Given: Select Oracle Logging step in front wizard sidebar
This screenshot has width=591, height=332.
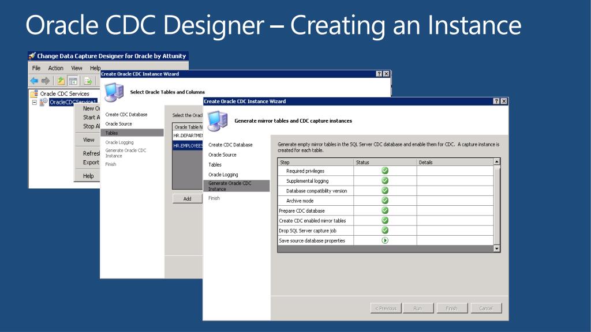Looking at the screenshot, I should (223, 175).
